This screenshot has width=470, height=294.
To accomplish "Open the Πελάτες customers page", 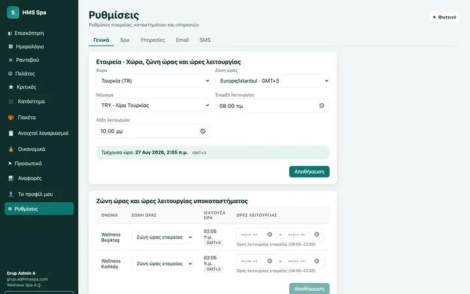I will (39, 73).
